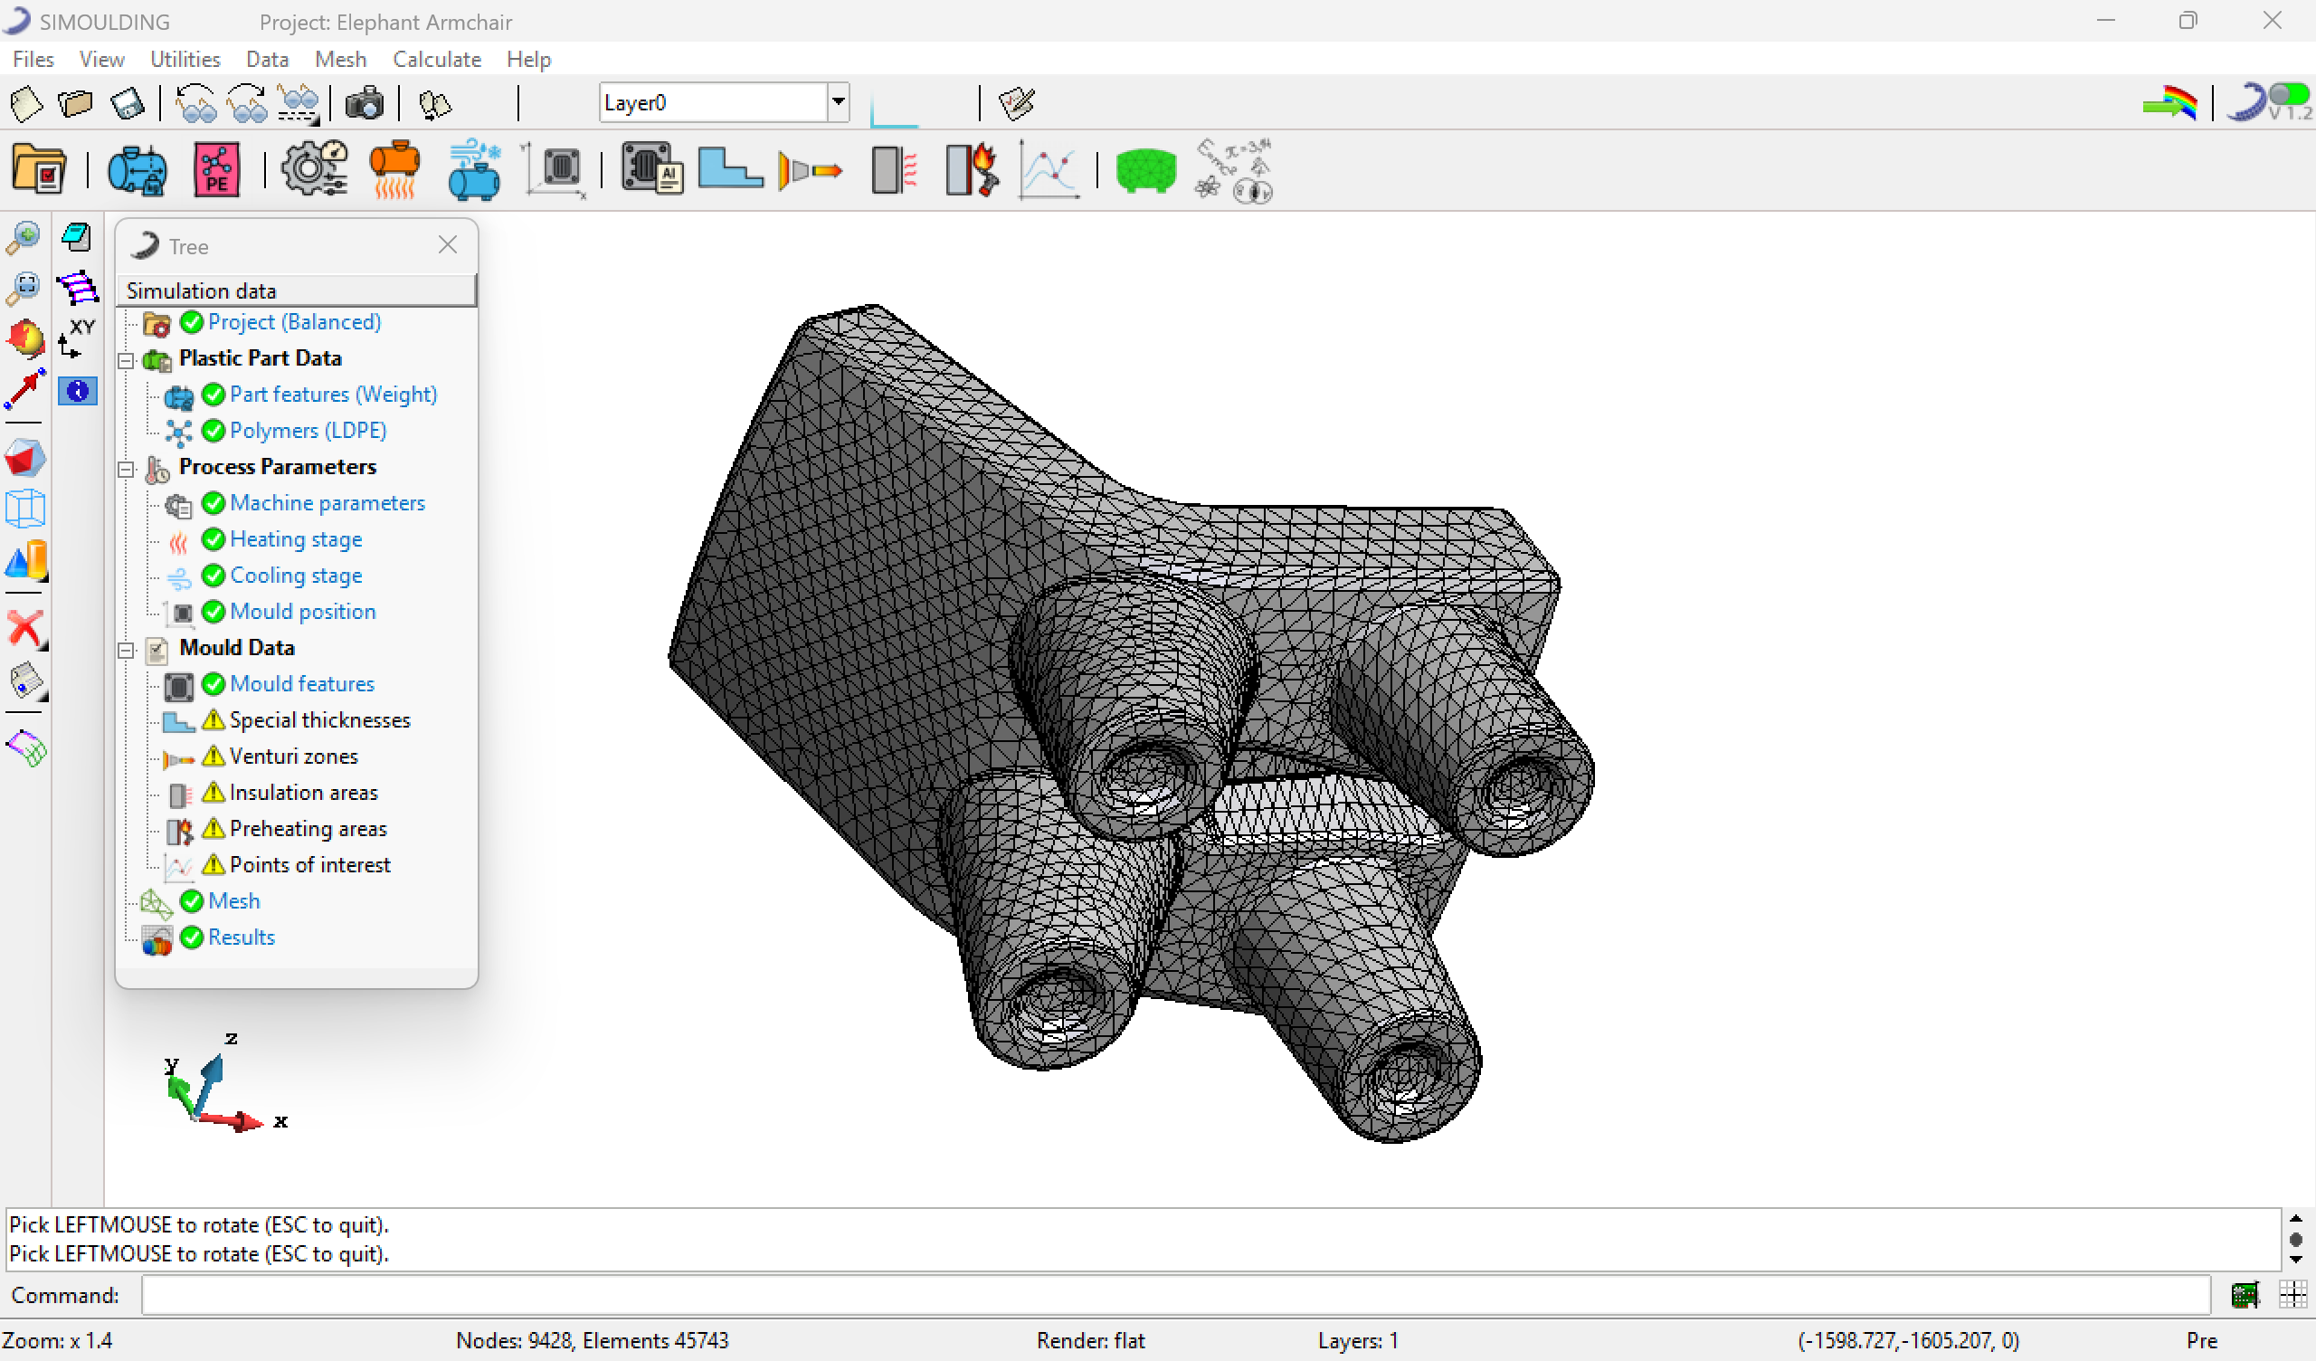Open project data folder icon in toolbar
The height and width of the screenshot is (1361, 2316).
point(40,170)
